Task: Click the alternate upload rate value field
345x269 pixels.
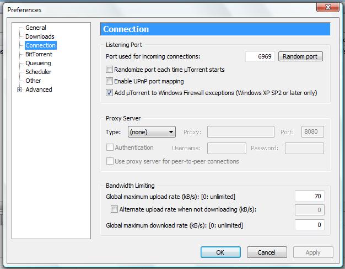Action: [x=309, y=210]
